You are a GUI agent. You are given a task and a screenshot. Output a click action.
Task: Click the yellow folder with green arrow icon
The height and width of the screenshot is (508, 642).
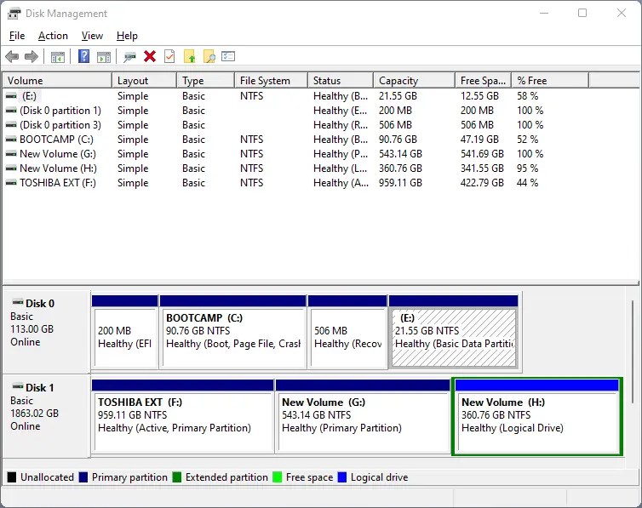tap(190, 56)
